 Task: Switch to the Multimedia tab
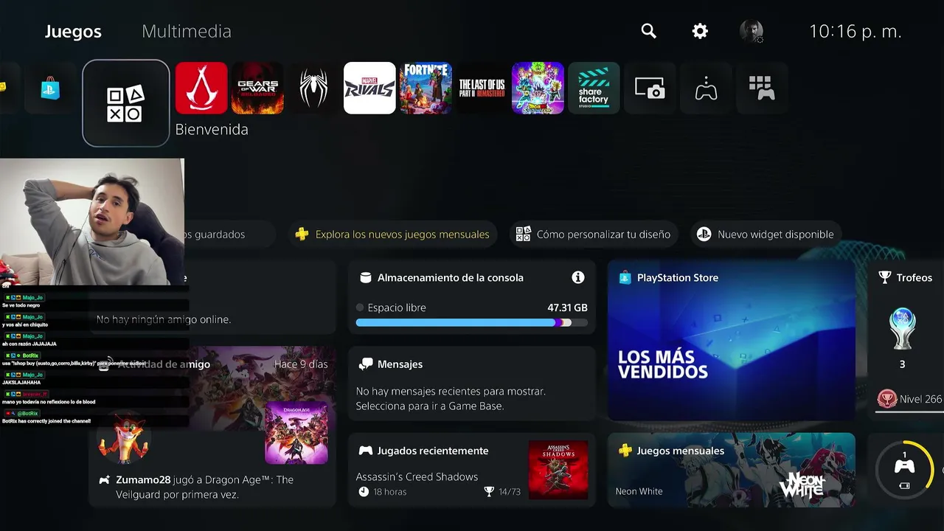[187, 32]
